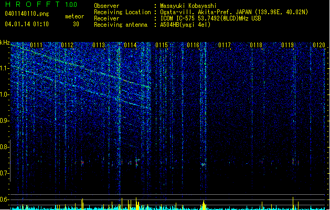The height and width of the screenshot is (210, 330).
Task: Click the 'Observer' label
Action: point(107,6)
